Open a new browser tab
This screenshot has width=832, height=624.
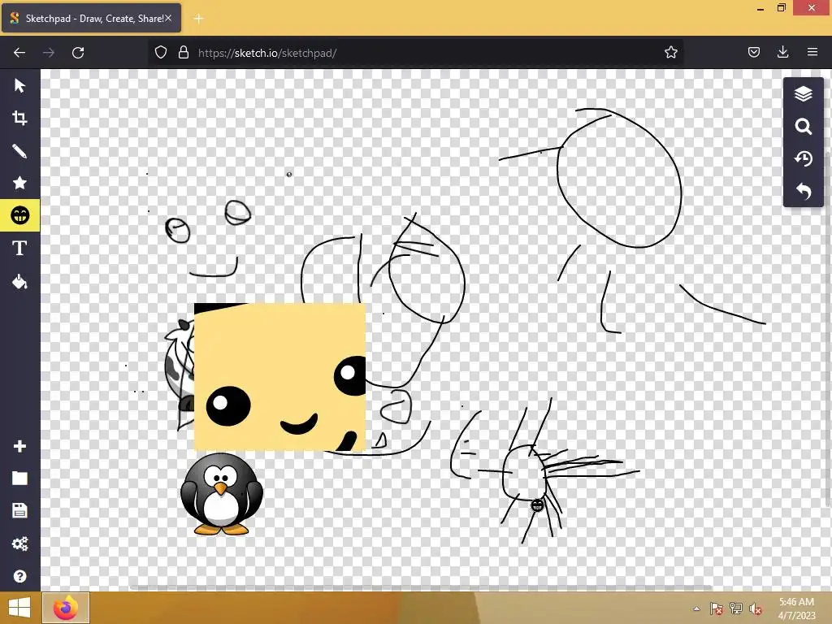198,19
